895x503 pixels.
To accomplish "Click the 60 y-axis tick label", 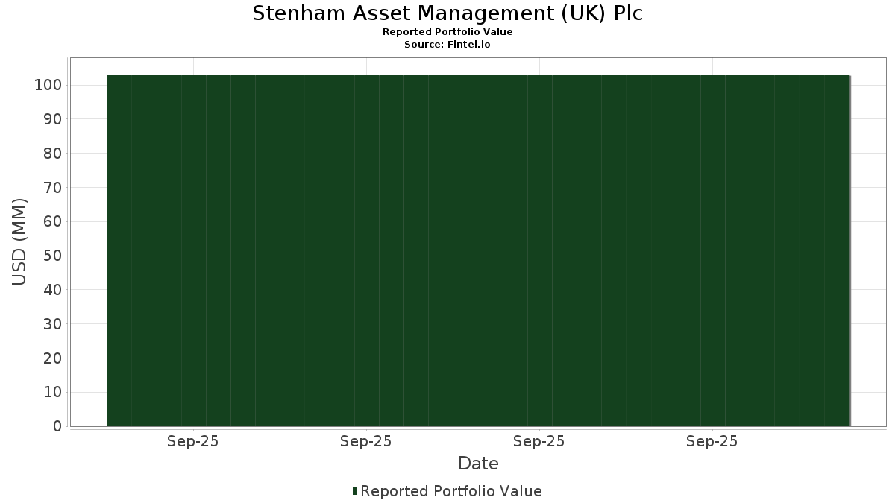I will coord(51,221).
